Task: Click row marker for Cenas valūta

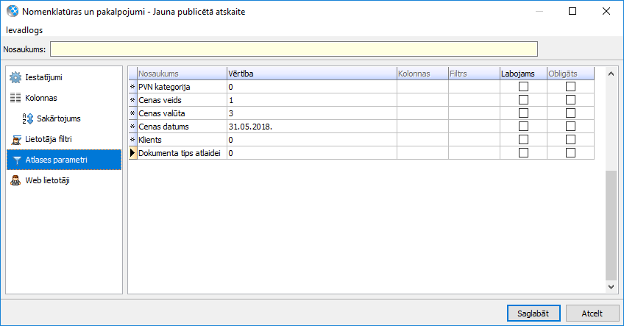Action: 132,113
